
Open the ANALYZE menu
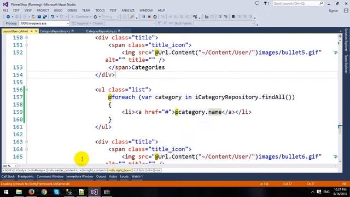coord(128,10)
